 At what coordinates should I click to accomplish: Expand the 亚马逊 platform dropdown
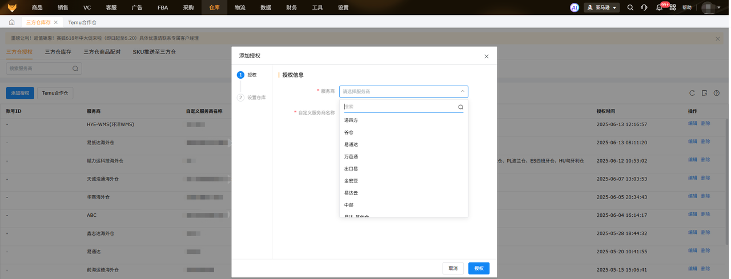(602, 7)
